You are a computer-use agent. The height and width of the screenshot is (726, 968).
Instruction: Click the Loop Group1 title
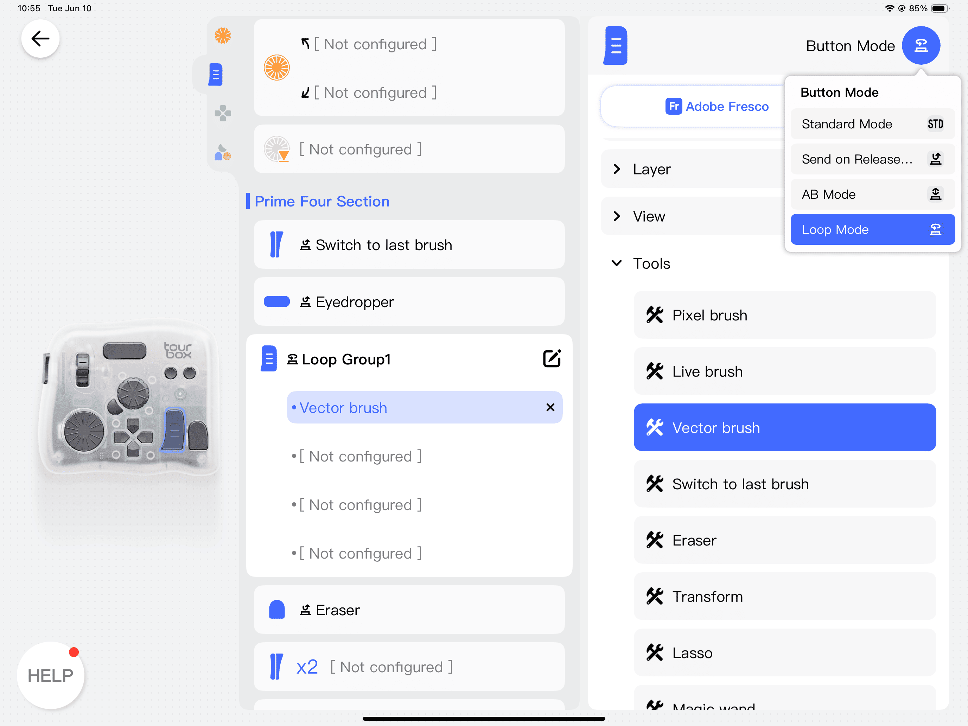point(346,359)
